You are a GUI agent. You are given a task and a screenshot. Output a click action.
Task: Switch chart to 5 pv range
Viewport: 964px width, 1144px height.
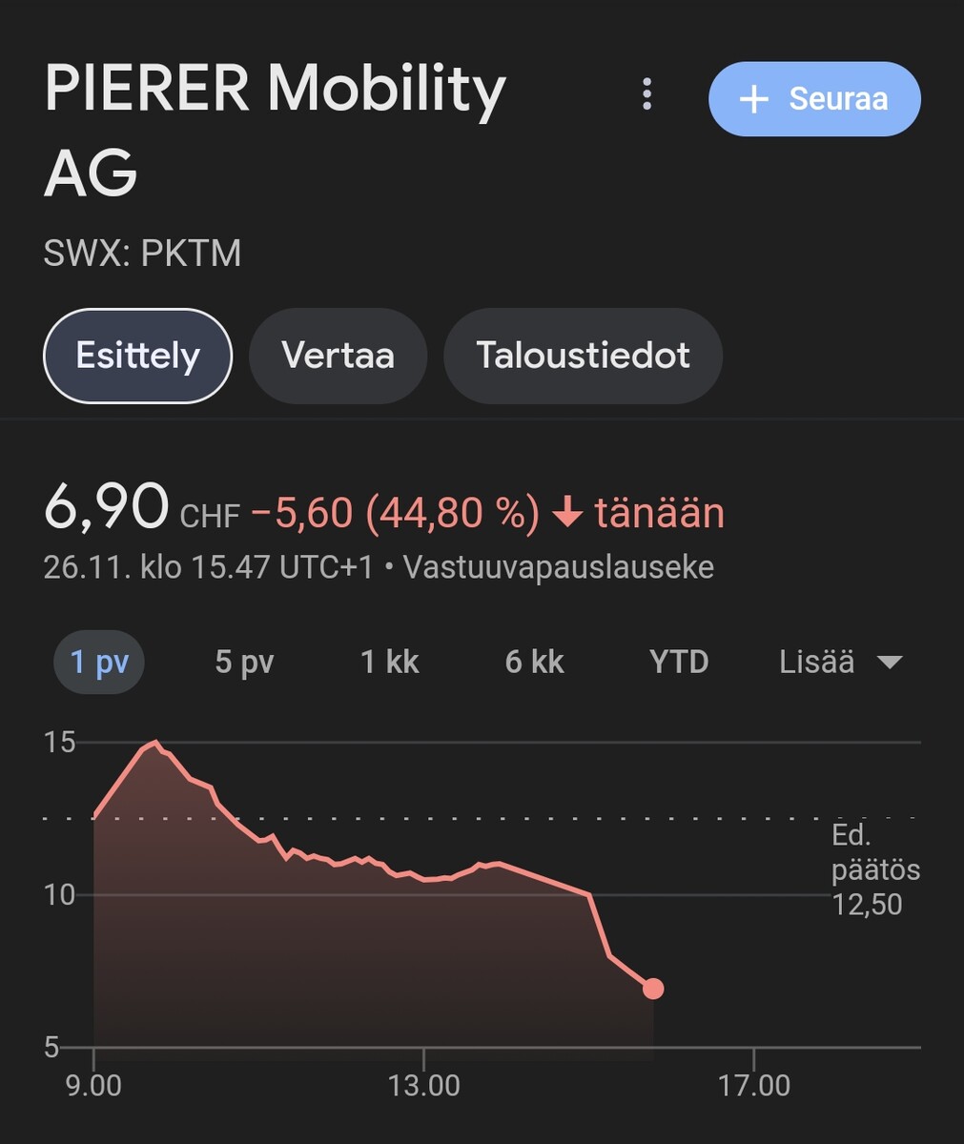pyautogui.click(x=244, y=662)
